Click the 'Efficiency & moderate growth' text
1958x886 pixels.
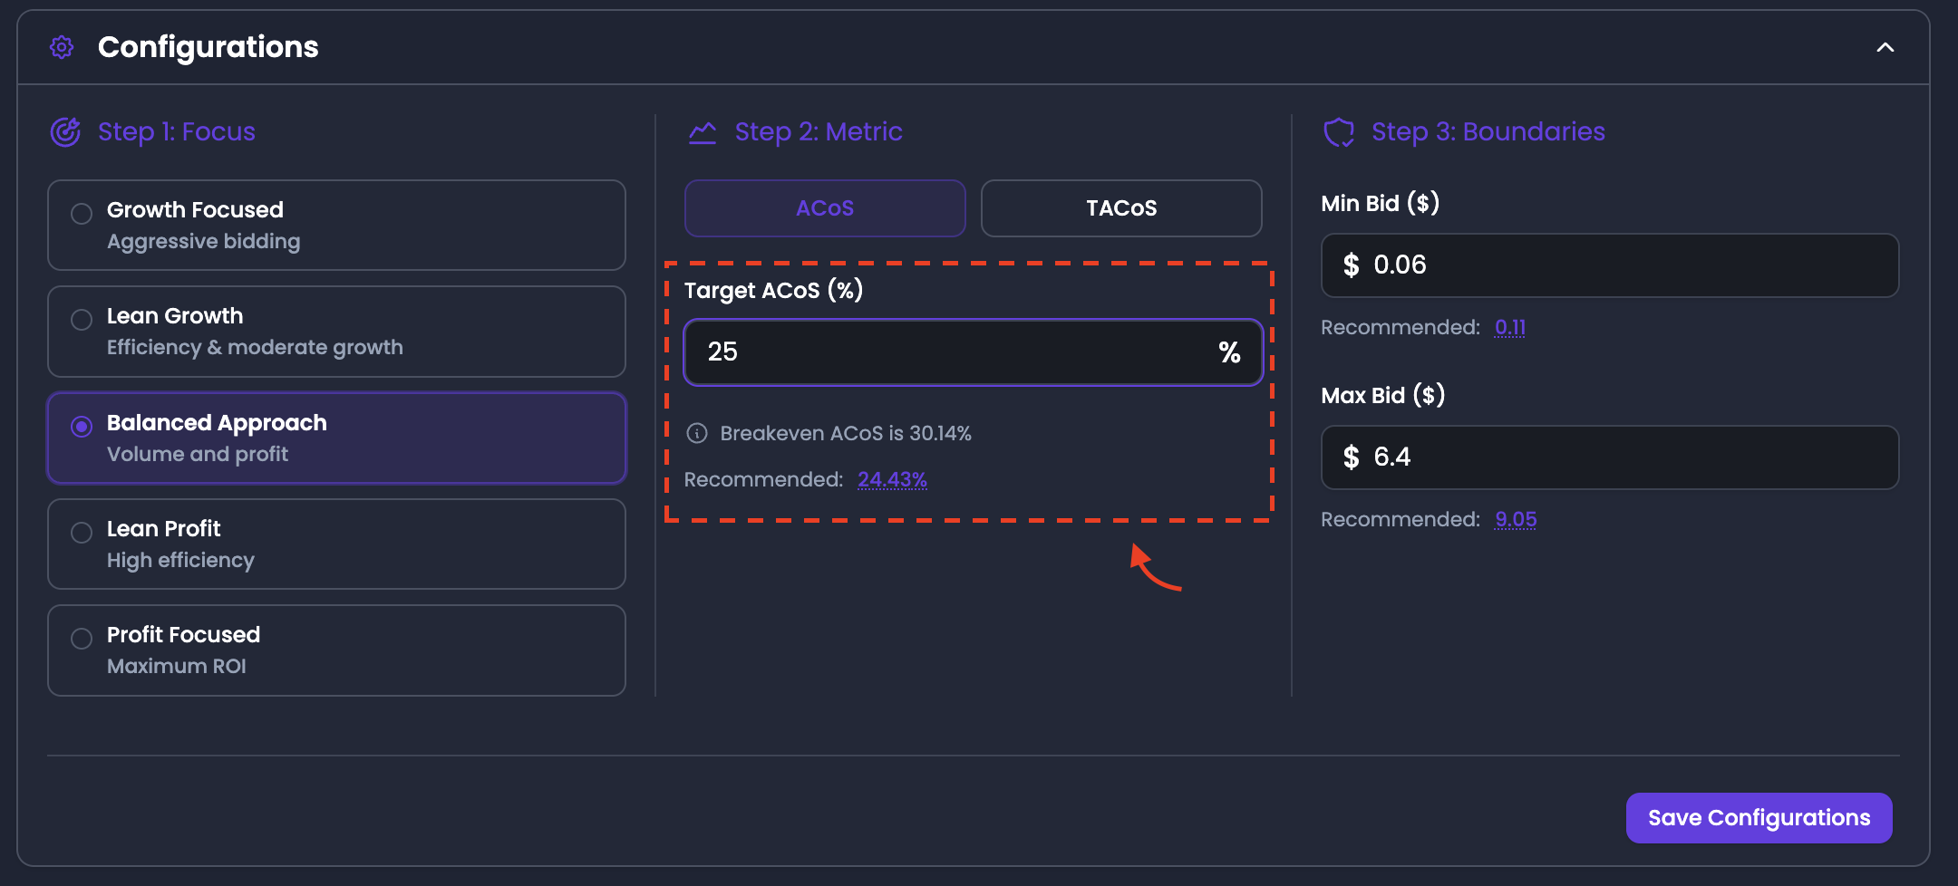tap(255, 348)
